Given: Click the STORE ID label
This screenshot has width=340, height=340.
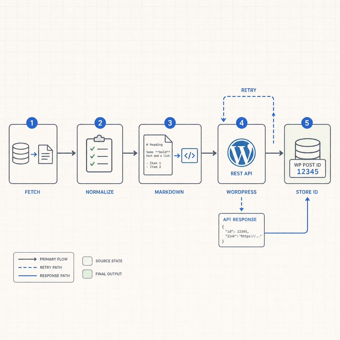Looking at the screenshot, I should pos(307,192).
